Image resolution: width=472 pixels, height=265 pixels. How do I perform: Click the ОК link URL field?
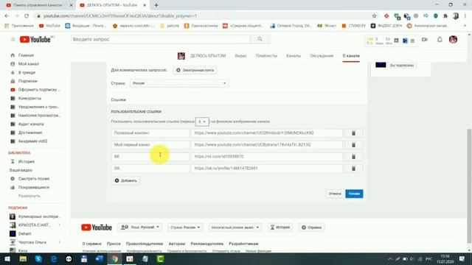(267, 169)
